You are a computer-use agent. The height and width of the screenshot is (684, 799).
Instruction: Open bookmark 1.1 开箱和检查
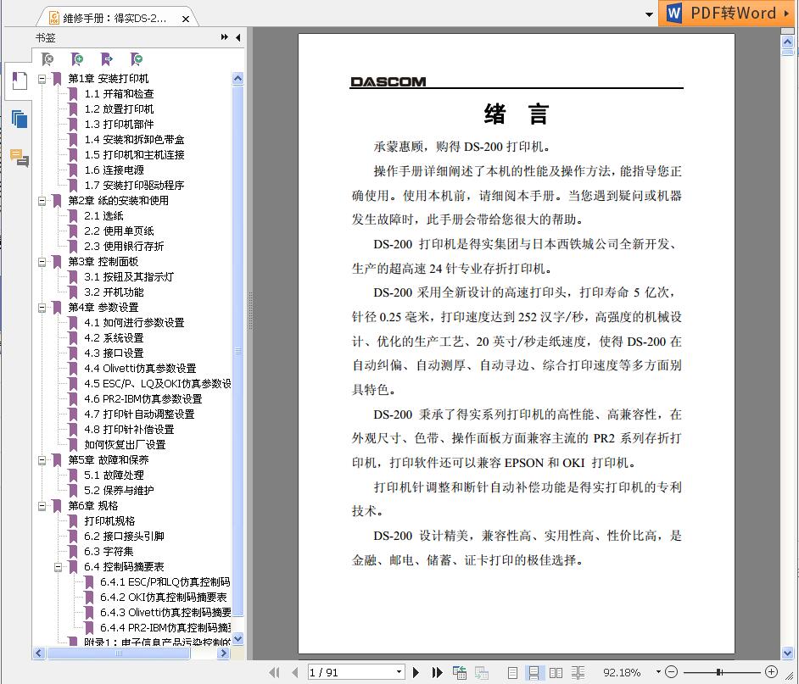coord(119,94)
